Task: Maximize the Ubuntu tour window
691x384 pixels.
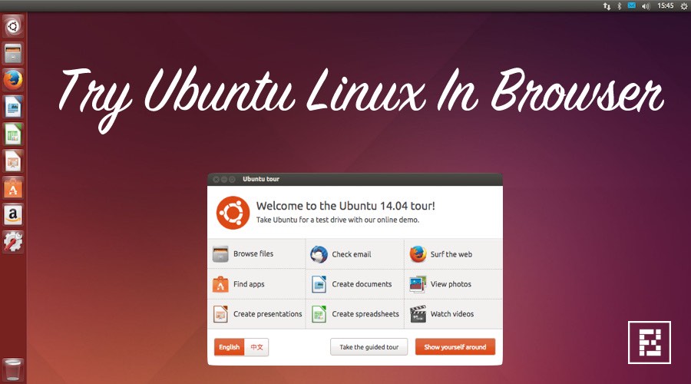Action: (232, 180)
